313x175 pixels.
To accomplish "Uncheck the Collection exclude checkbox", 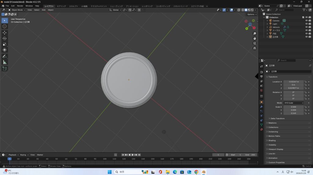I will point(303,17).
